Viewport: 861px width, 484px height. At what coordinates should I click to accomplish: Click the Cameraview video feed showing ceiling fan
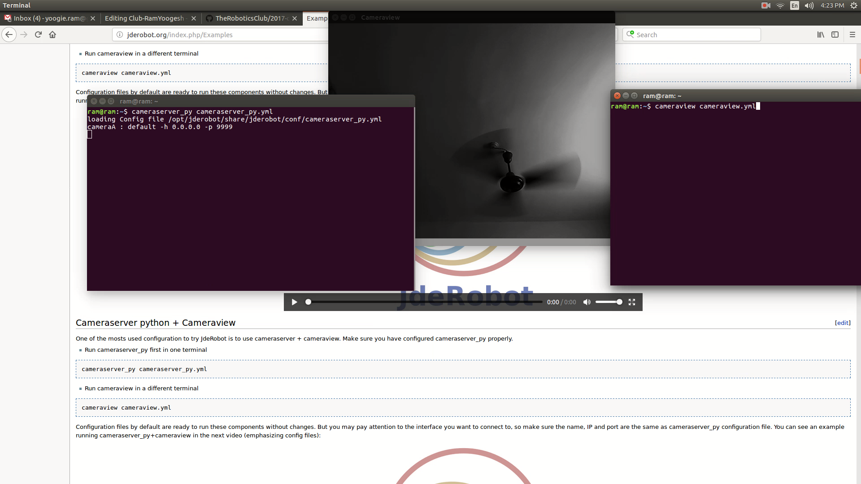(472, 131)
